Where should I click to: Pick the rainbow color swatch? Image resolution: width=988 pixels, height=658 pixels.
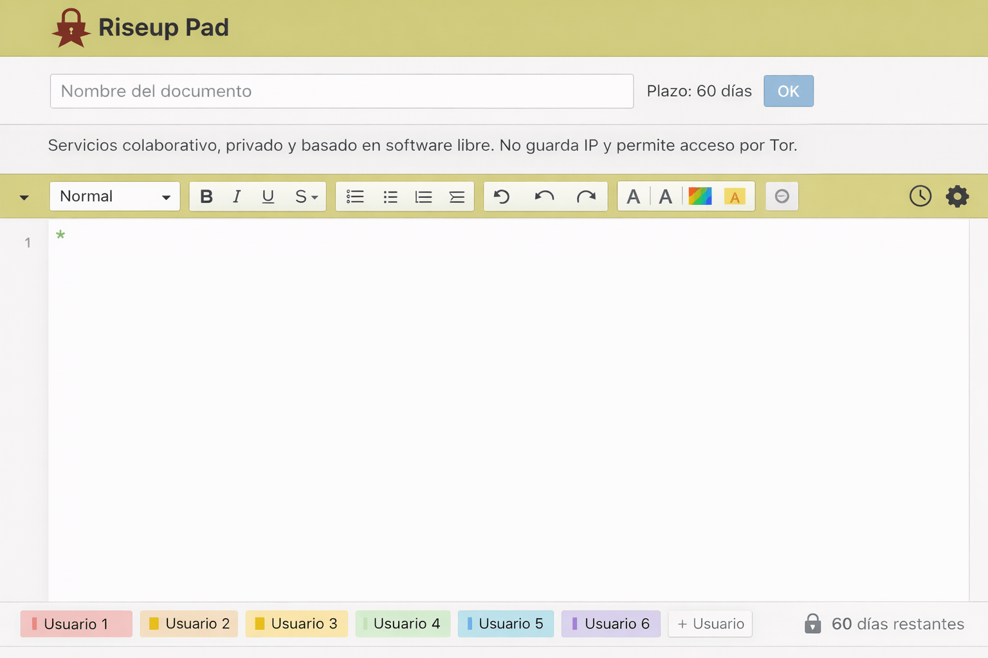[x=700, y=197]
